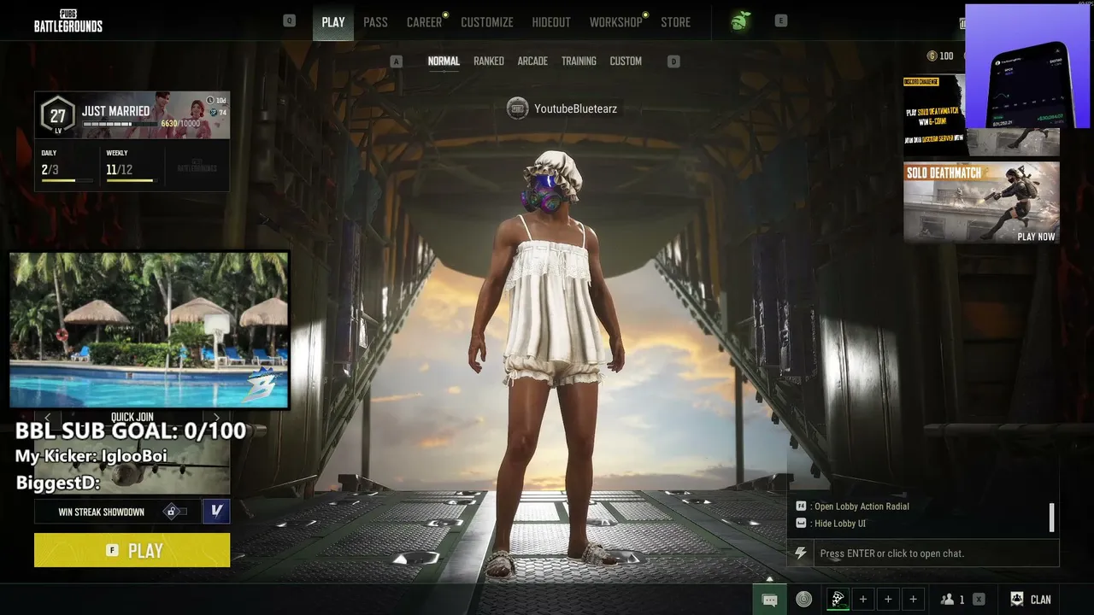Open the Workshop tab
Image resolution: width=1094 pixels, height=615 pixels.
point(615,22)
